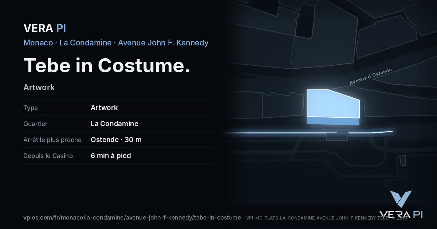437x229 pixels.
Task: Click the VPI-MC-PLATS reference code text
Action: point(326,218)
